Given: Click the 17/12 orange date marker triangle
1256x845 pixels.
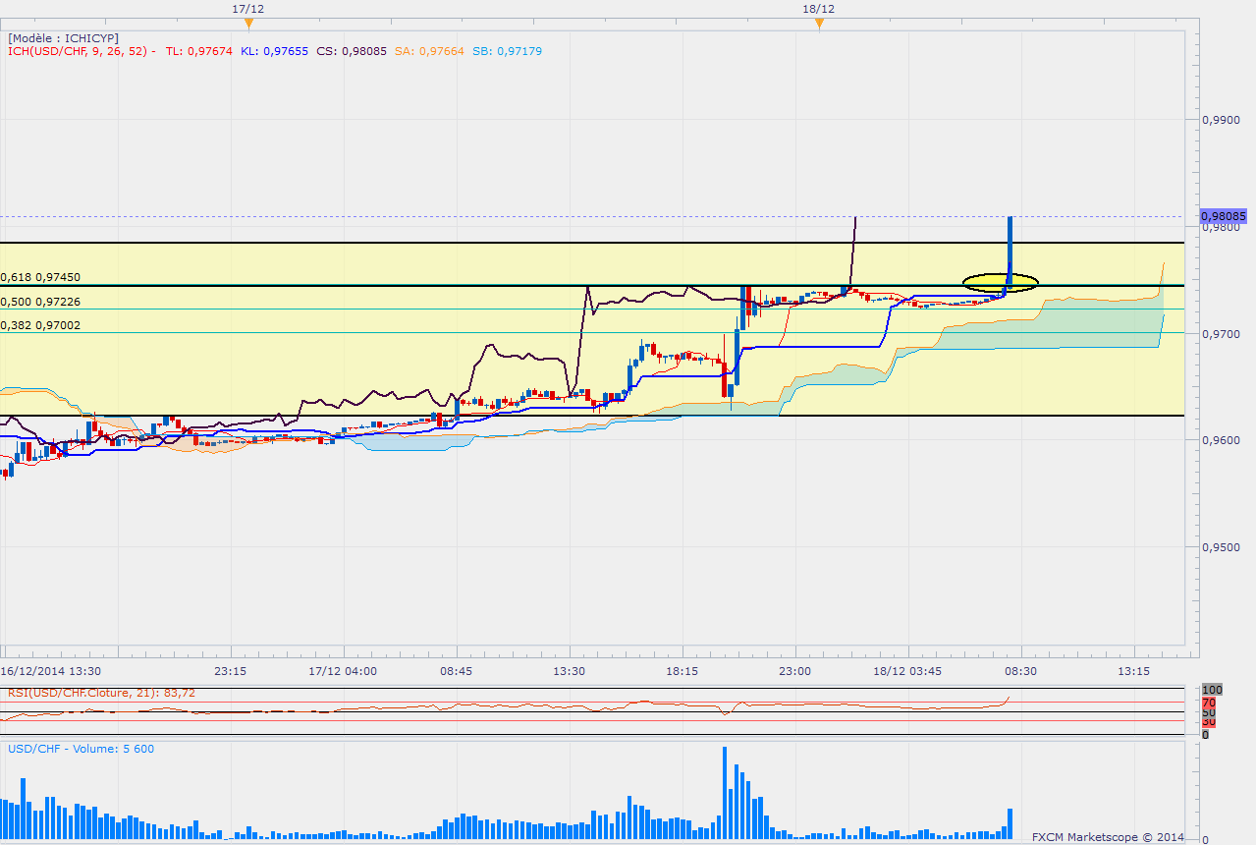Looking at the screenshot, I should click(248, 23).
